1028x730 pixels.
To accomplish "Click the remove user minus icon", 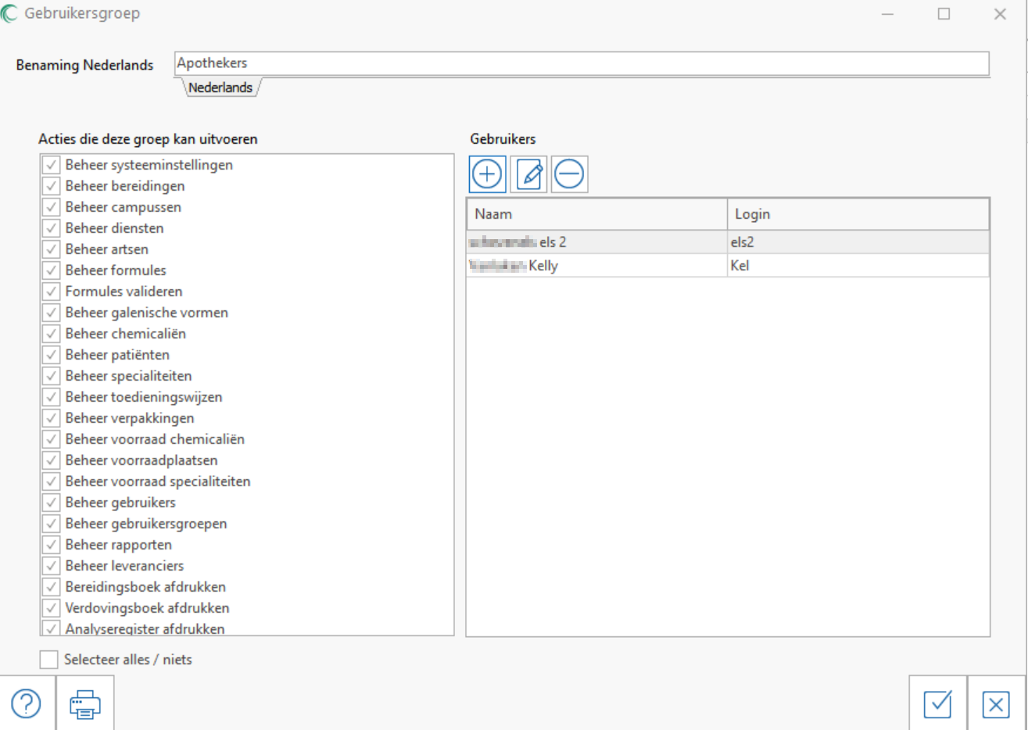I will [569, 174].
